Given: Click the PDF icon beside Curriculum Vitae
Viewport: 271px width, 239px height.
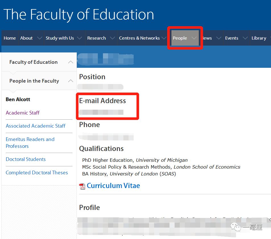Looking at the screenshot, I should click(x=82, y=186).
